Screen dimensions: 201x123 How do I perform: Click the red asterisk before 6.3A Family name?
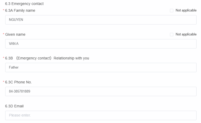point(4,11)
